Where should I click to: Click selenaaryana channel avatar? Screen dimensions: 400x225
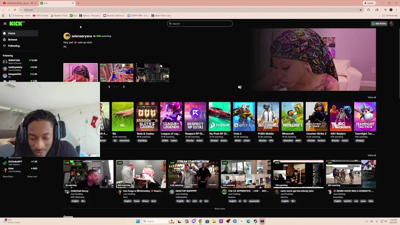coord(67,36)
